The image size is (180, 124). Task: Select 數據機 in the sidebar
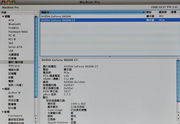[12, 104]
